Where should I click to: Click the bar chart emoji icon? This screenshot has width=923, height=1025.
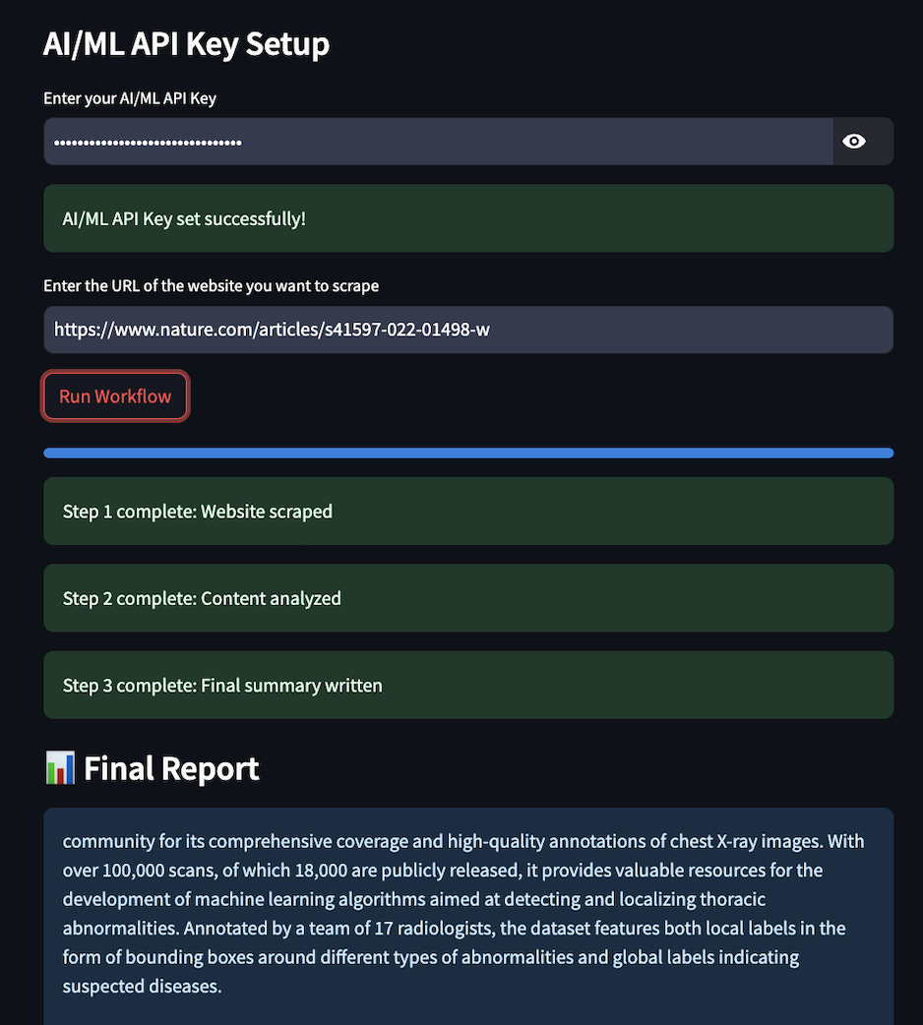coord(60,767)
